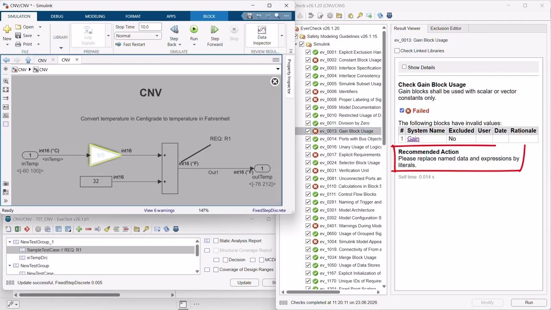Screen dimensions: 551x310
Task: Click the yellow Gain block 9/5
Action: 105,155
